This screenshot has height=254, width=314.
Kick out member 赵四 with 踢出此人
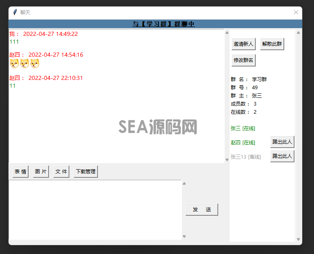click(x=282, y=142)
